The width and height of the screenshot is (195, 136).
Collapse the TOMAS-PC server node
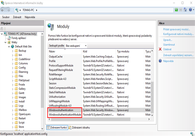(x=2, y=34)
